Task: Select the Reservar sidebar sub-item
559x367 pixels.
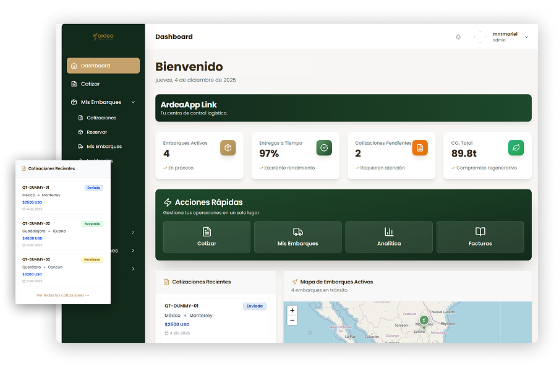Action: click(96, 132)
